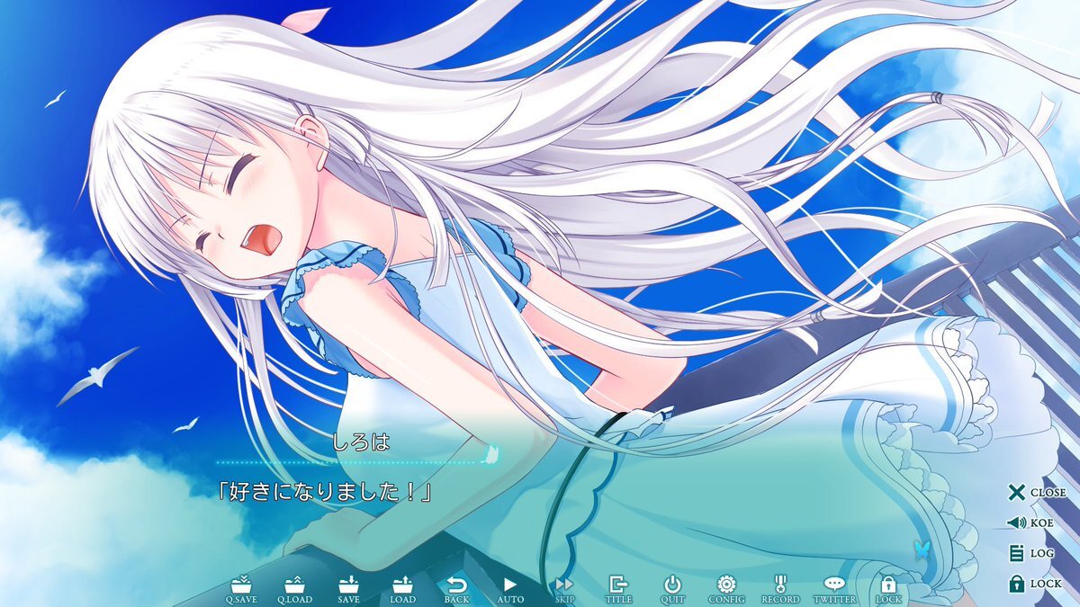The height and width of the screenshot is (607, 1080).
Task: Start AUTO play mode
Action: click(510, 589)
